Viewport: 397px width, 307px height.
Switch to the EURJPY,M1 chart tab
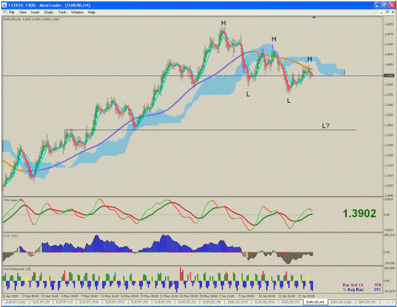point(163,302)
